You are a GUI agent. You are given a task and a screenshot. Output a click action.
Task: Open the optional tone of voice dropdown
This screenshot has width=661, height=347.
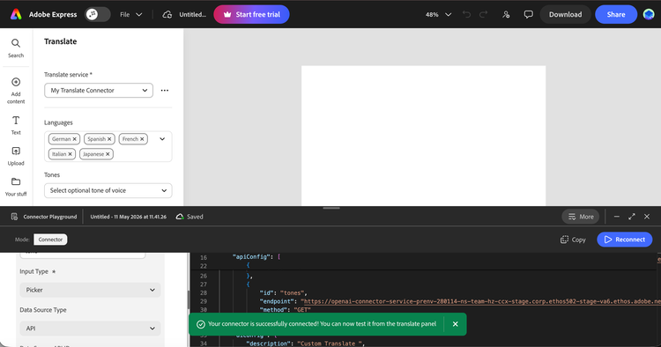pyautogui.click(x=108, y=190)
